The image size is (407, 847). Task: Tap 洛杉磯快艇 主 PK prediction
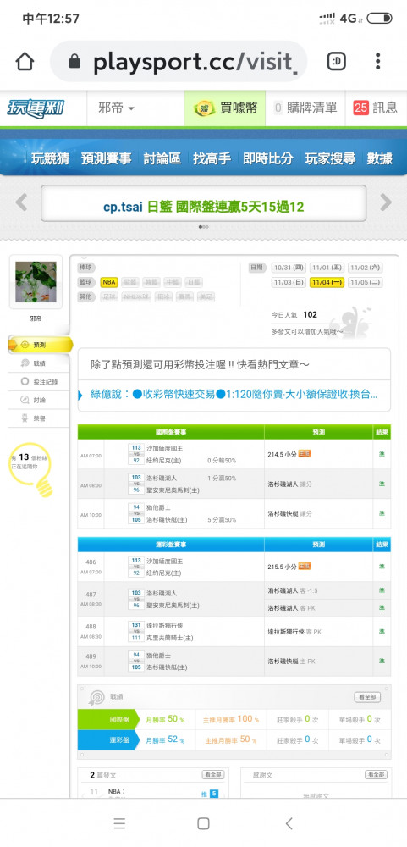click(292, 662)
